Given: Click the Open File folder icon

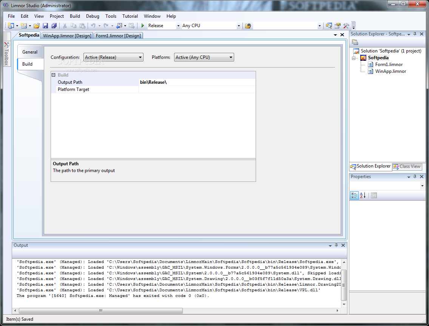Looking at the screenshot, I should tap(37, 26).
